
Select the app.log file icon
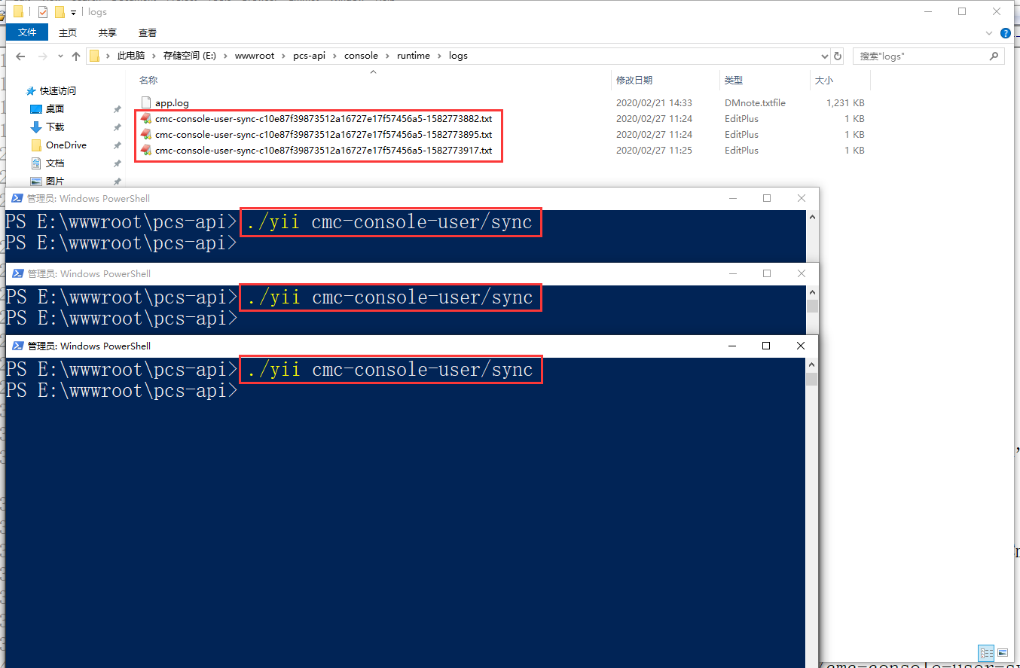146,102
